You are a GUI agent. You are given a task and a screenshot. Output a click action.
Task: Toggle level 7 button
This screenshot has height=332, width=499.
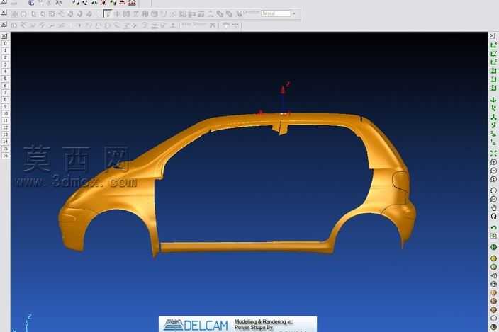tap(5, 93)
